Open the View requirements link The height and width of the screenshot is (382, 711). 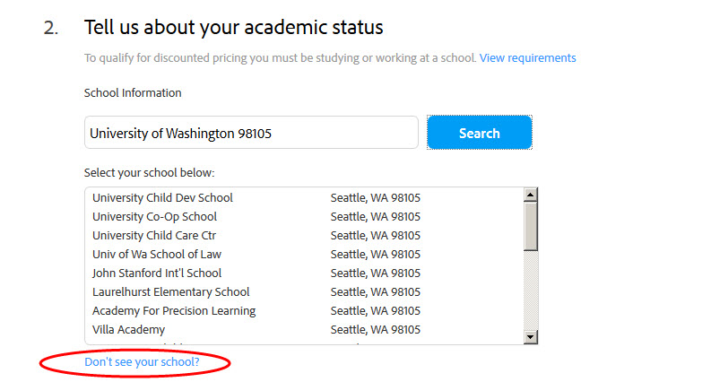527,58
